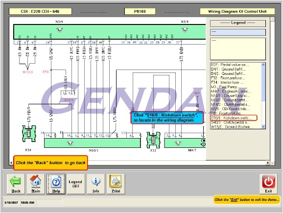Image resolution: width=283 pixels, height=213 pixels.
Task: Click the Z92 splice label
Action: point(46,71)
